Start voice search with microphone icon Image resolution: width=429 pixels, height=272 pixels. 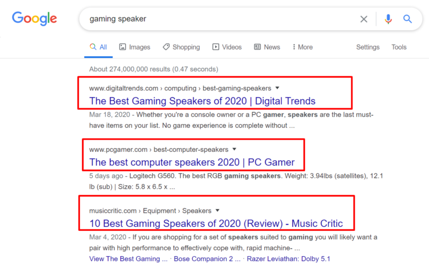coord(388,19)
